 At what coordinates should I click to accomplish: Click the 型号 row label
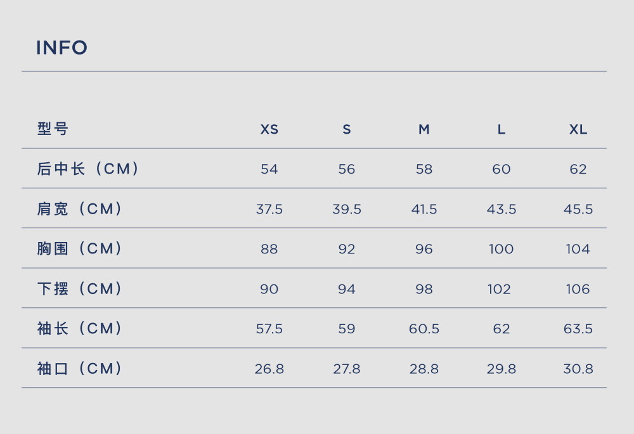53,129
